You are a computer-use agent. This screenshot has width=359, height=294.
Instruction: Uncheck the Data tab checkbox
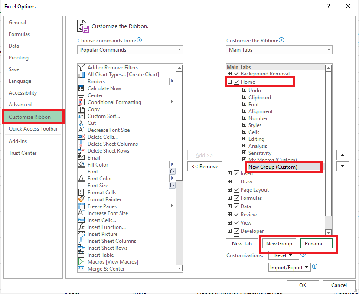236,206
